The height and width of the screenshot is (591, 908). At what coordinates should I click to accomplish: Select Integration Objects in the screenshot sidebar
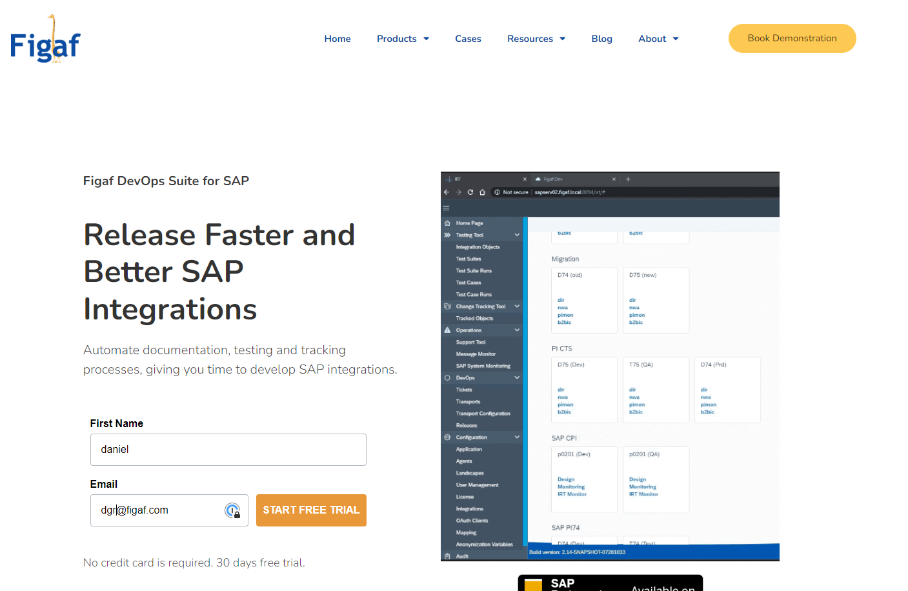click(x=478, y=247)
